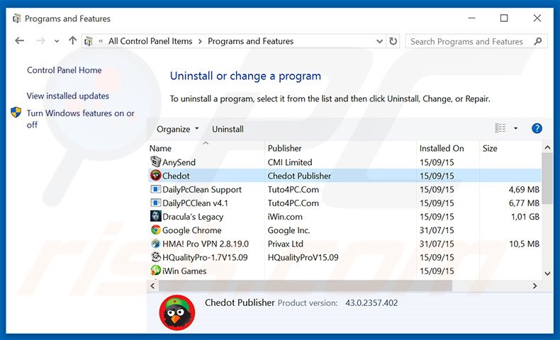Select iWin Games in the list
The height and width of the screenshot is (340, 560).
click(x=184, y=271)
